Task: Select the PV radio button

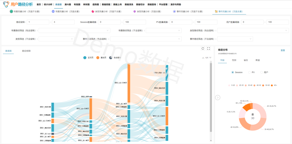Action: click(249, 72)
